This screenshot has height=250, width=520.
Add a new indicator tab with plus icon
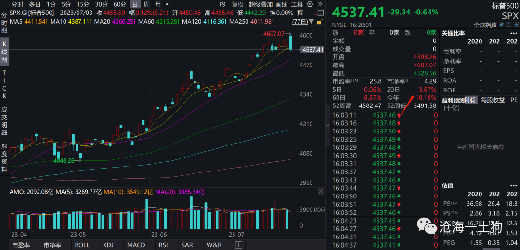click(238, 245)
